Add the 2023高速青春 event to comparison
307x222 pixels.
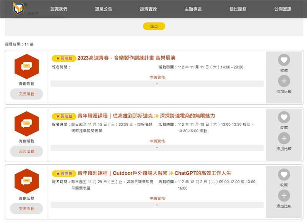click(284, 81)
